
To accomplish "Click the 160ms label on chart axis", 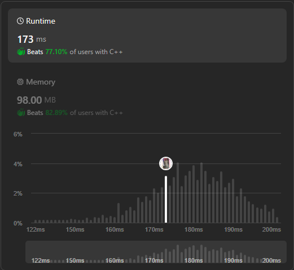I will click(115, 229).
